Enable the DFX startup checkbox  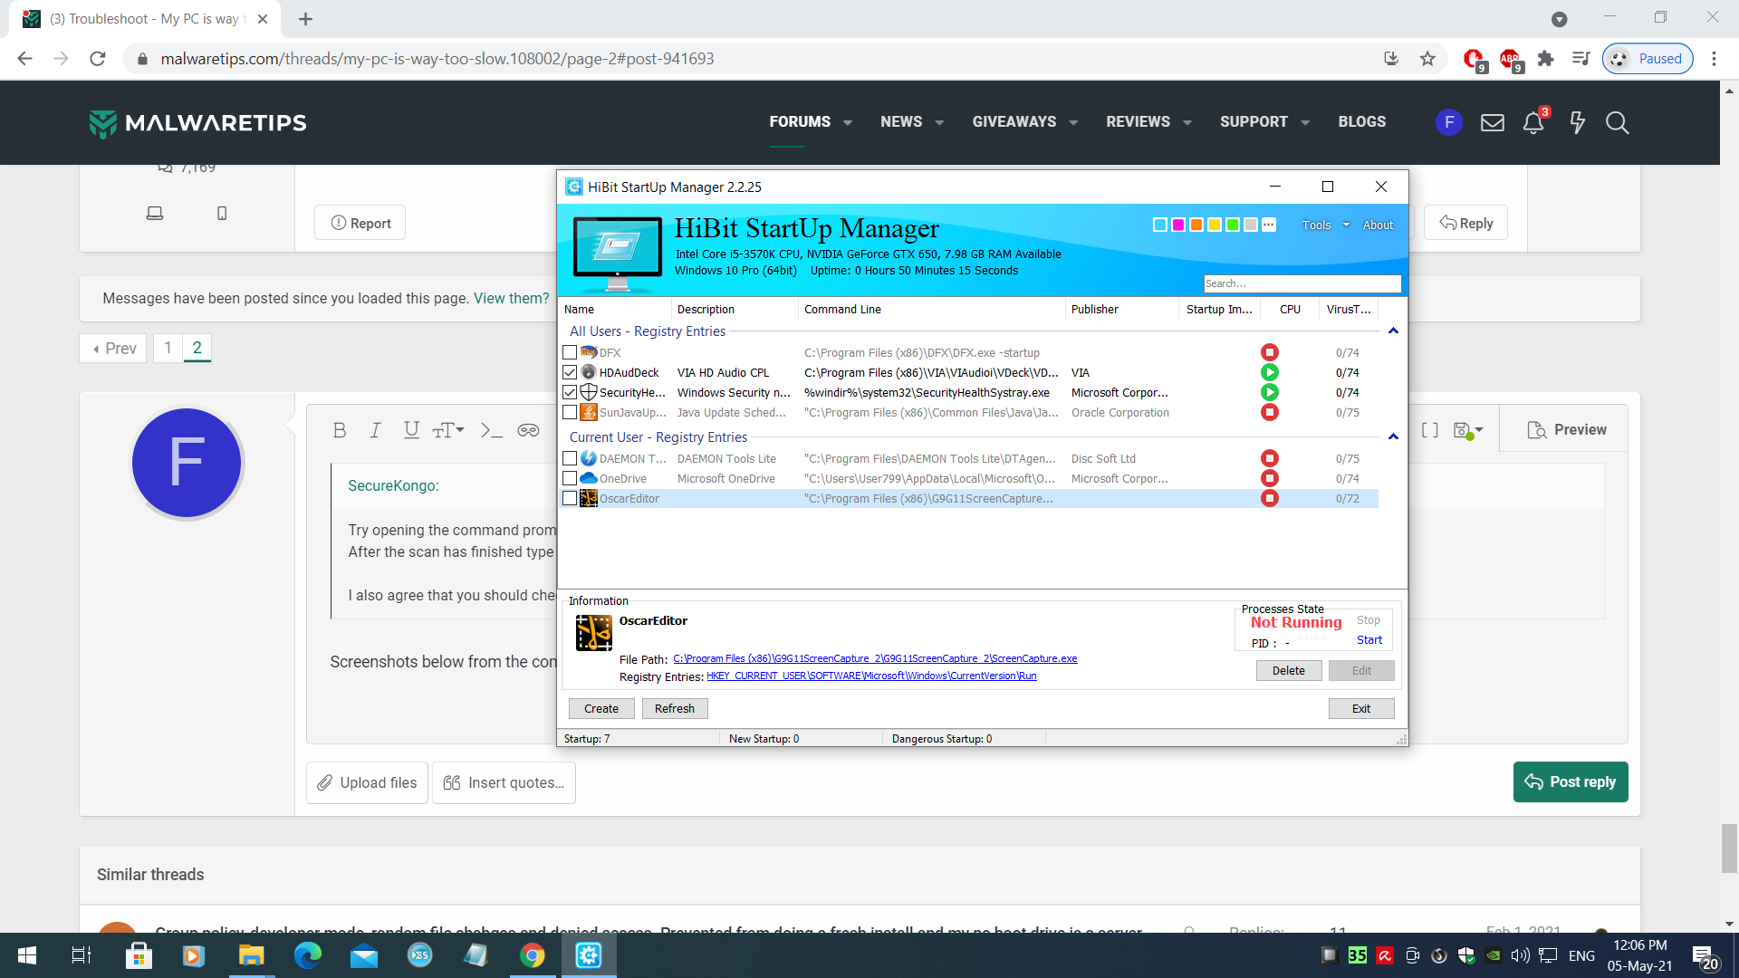[570, 352]
